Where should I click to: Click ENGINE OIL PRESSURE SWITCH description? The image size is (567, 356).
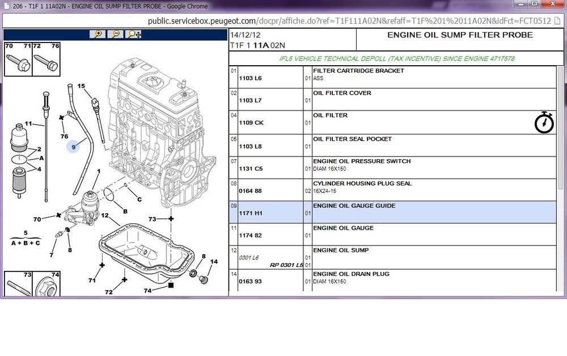pyautogui.click(x=362, y=162)
